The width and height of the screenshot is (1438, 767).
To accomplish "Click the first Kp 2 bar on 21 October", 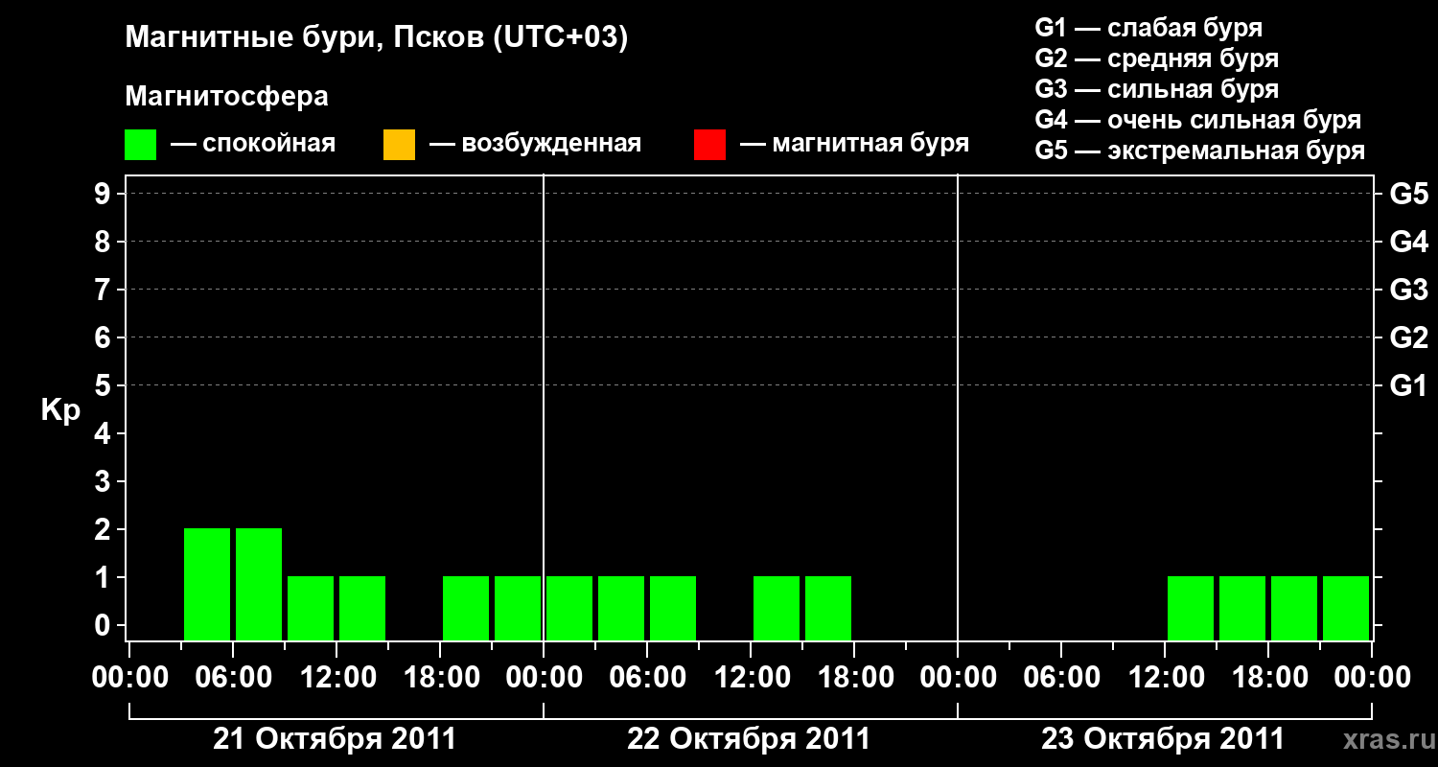I will [x=207, y=584].
